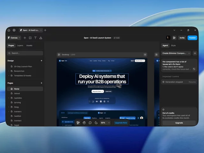The height and width of the screenshot is (153, 204).
Task: Expand the Templates & Assets folder
Action: click(9, 76)
